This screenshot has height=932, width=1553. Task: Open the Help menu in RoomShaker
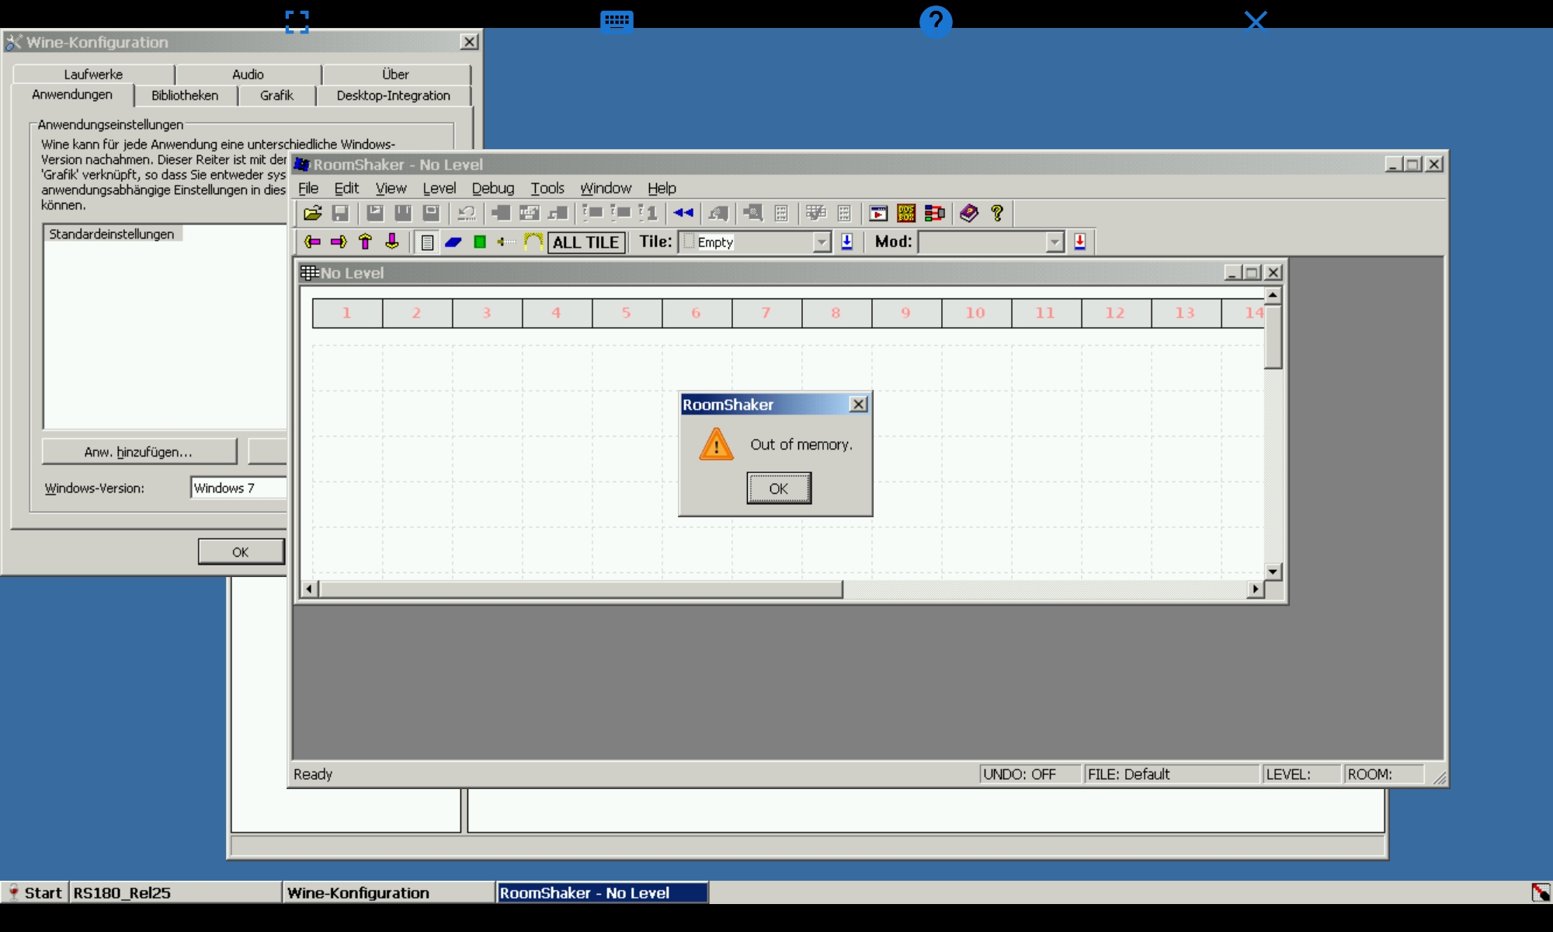(x=662, y=188)
